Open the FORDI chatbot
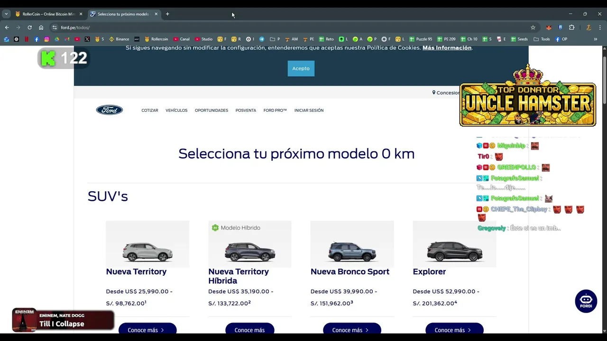The width and height of the screenshot is (607, 341). (x=586, y=301)
